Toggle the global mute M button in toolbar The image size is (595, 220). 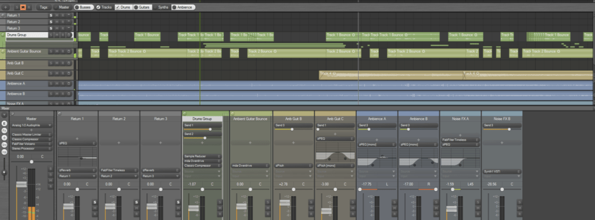pos(23,7)
